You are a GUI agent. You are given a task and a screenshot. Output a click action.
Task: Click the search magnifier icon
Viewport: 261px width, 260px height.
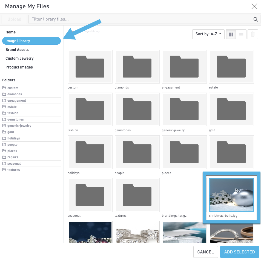[x=256, y=19]
